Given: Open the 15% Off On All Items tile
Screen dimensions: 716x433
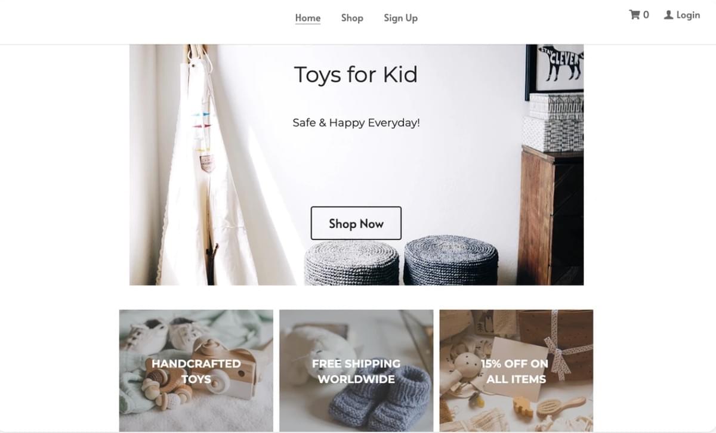Looking at the screenshot, I should [x=516, y=370].
